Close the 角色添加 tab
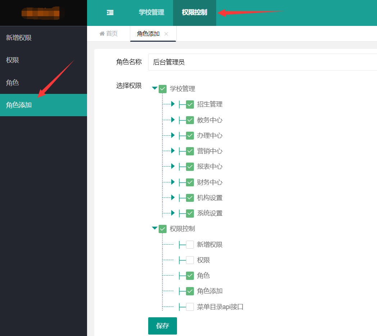Screen dimensions: 377x336 (166, 34)
